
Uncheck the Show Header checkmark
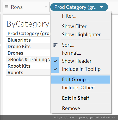tap(55, 61)
